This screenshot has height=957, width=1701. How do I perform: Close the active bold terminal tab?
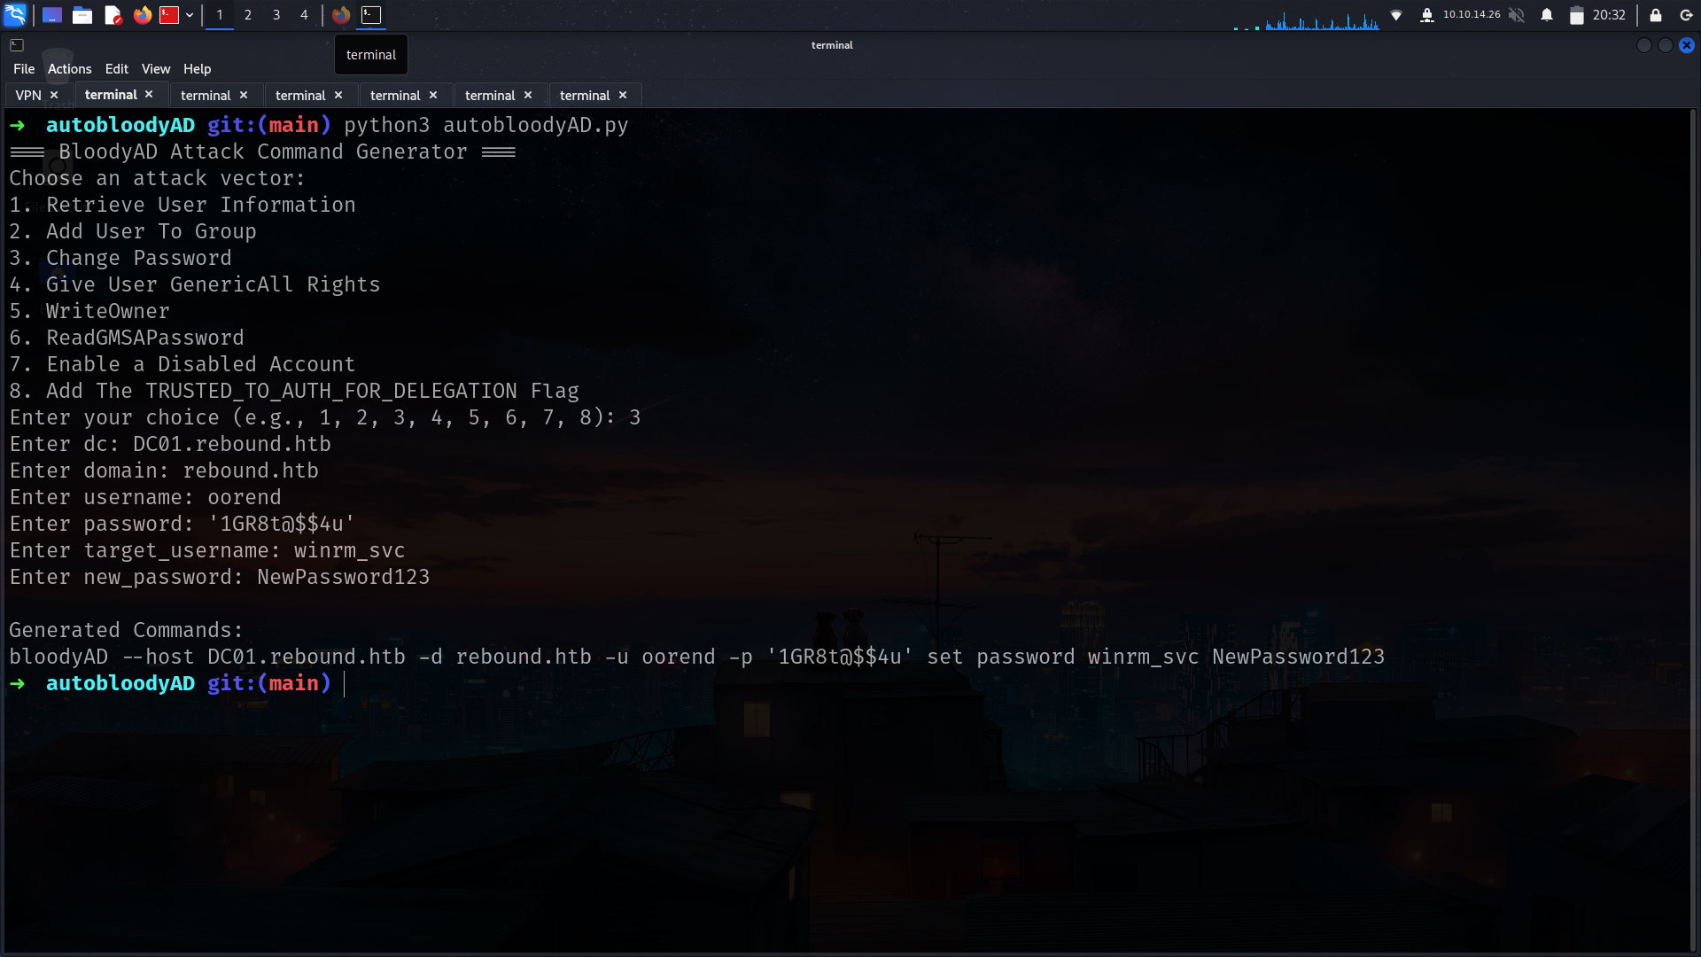(x=149, y=94)
